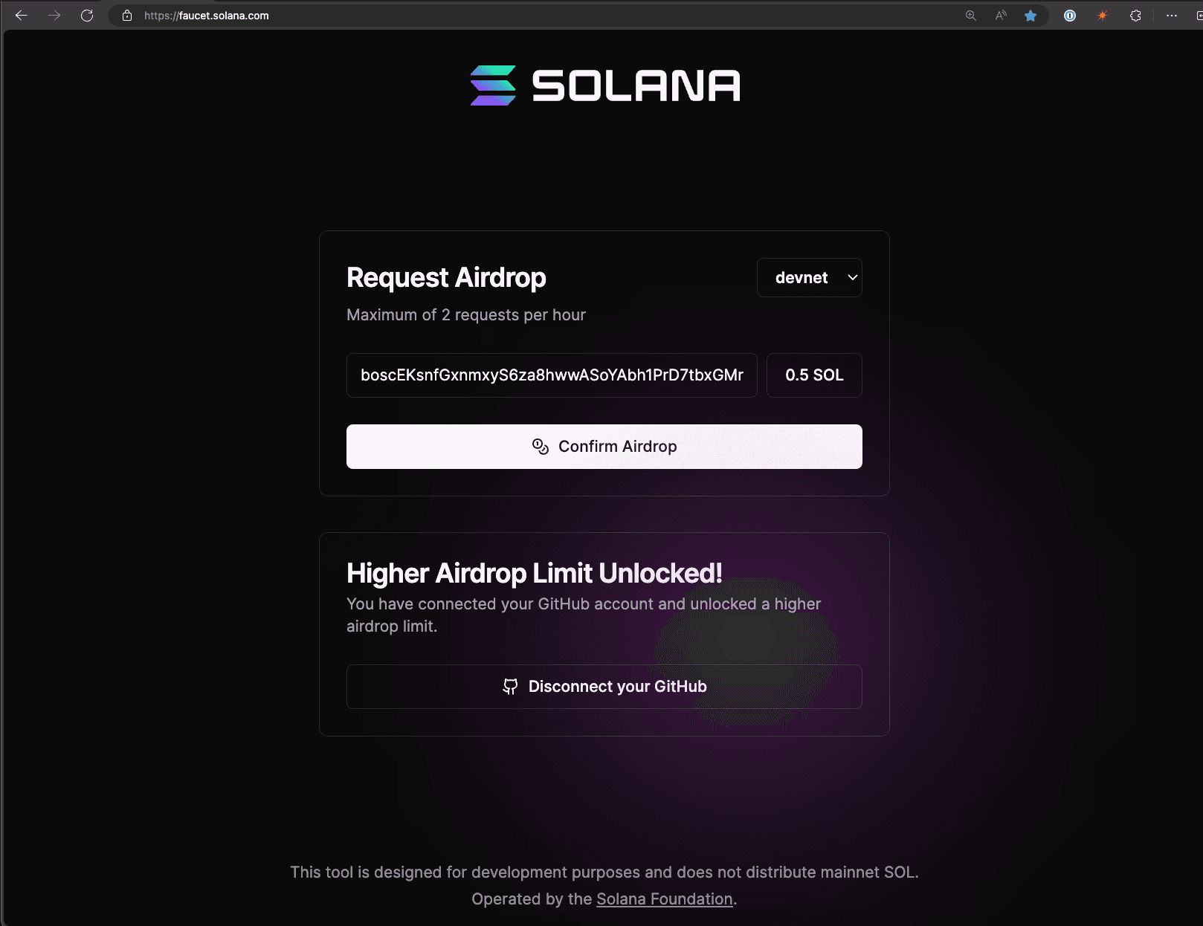Click the Solana logo at the top
This screenshot has width=1203, height=926.
pyautogui.click(x=604, y=85)
